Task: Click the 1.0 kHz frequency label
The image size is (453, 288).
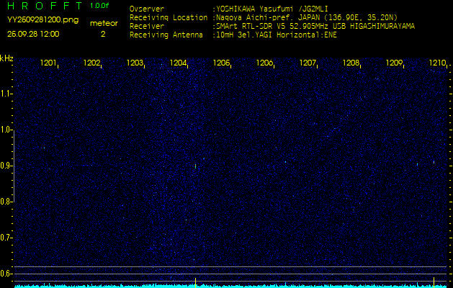Action: click(x=6, y=130)
